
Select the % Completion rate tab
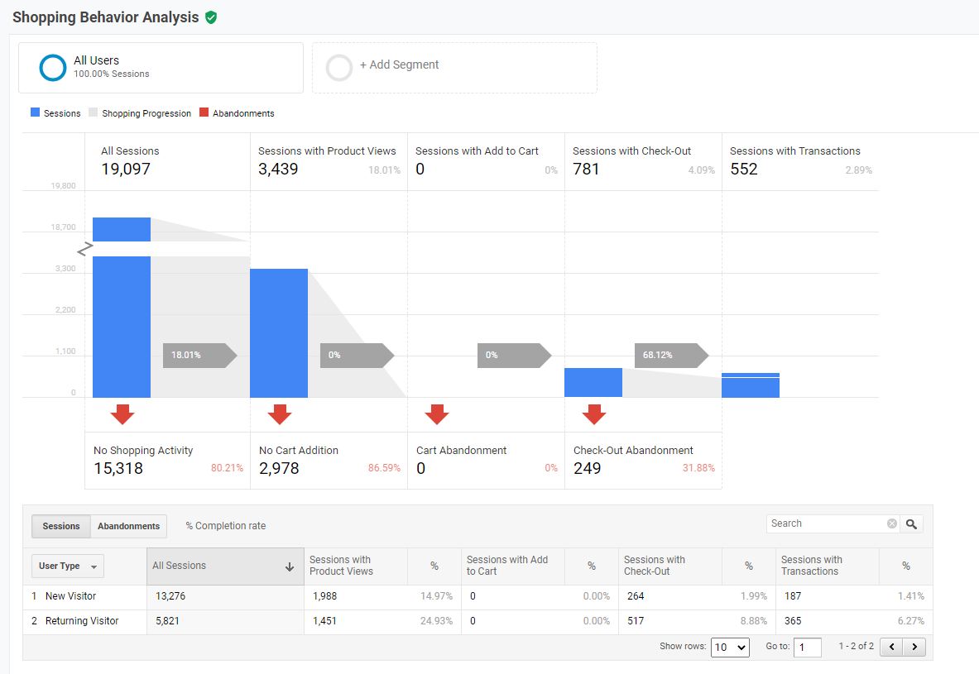coord(225,526)
